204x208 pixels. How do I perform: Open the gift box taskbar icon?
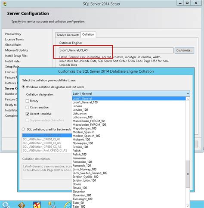pos(37,205)
